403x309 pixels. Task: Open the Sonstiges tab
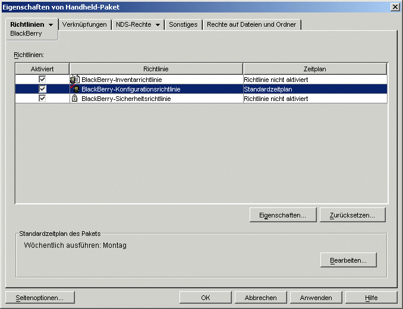pos(183,24)
